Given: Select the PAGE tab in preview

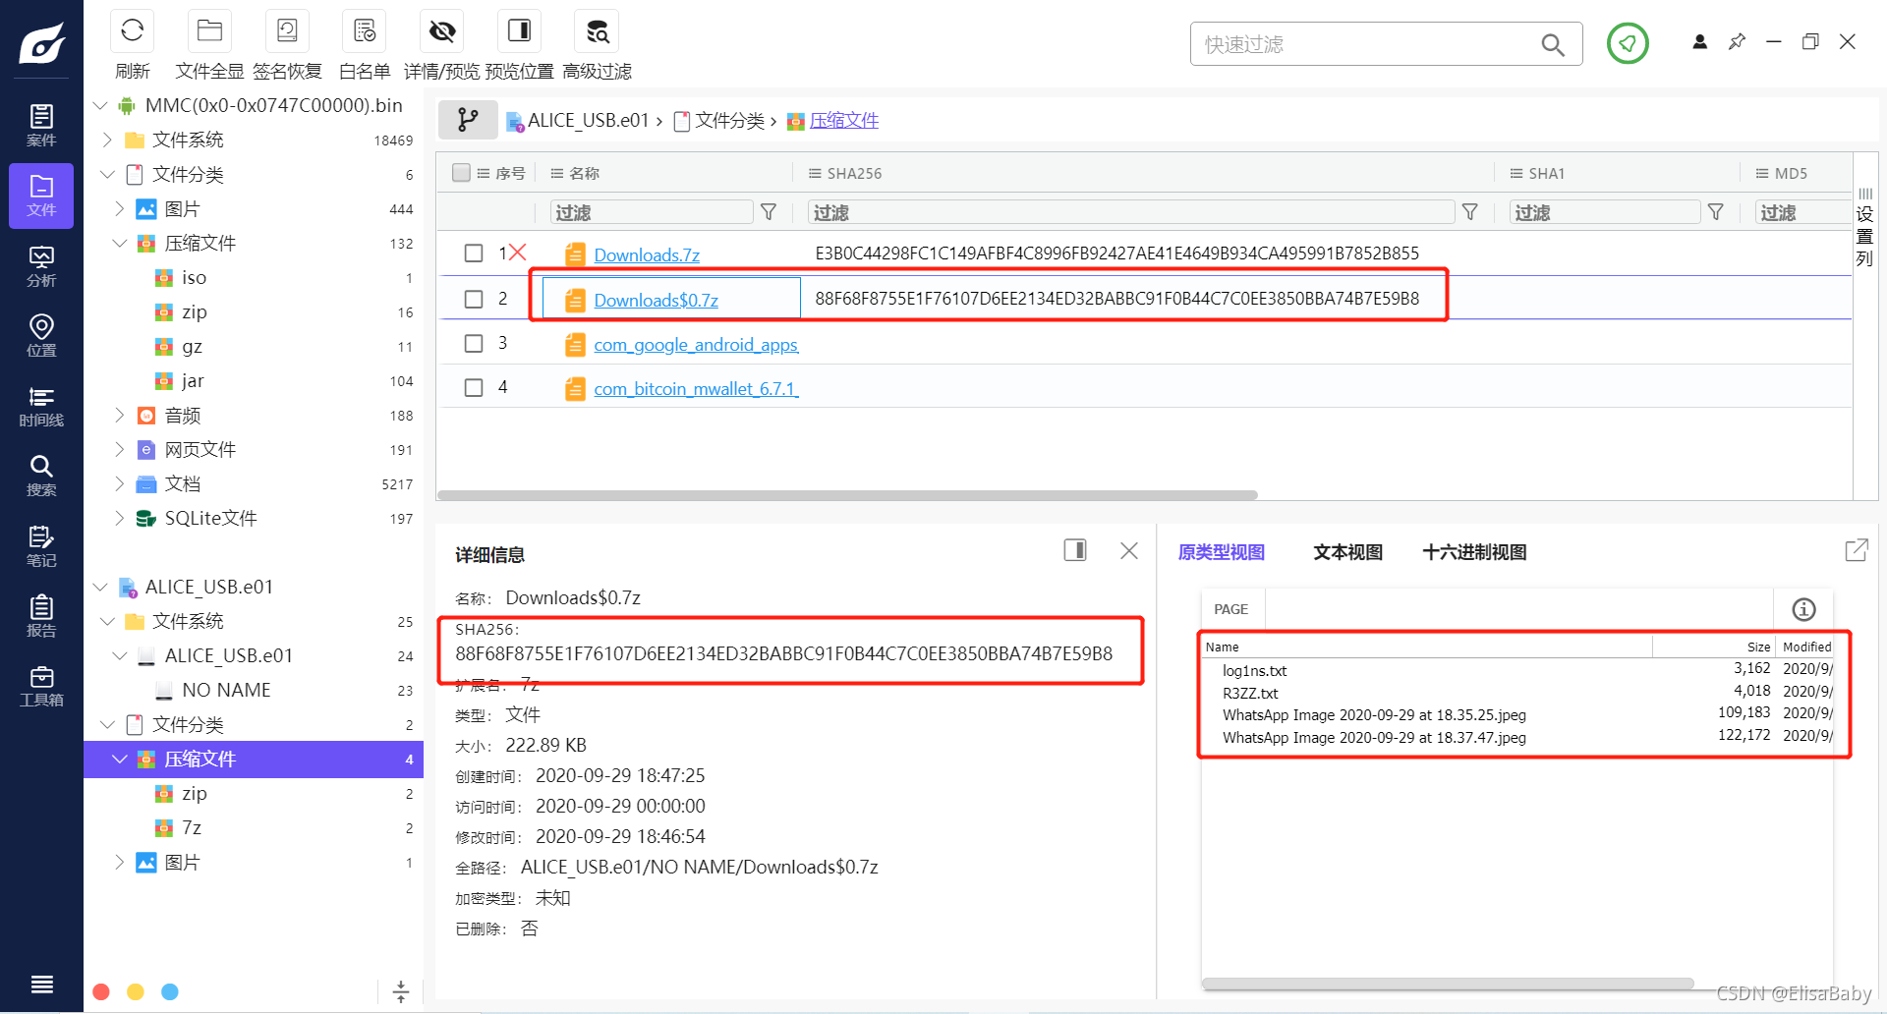Looking at the screenshot, I should click(x=1230, y=609).
